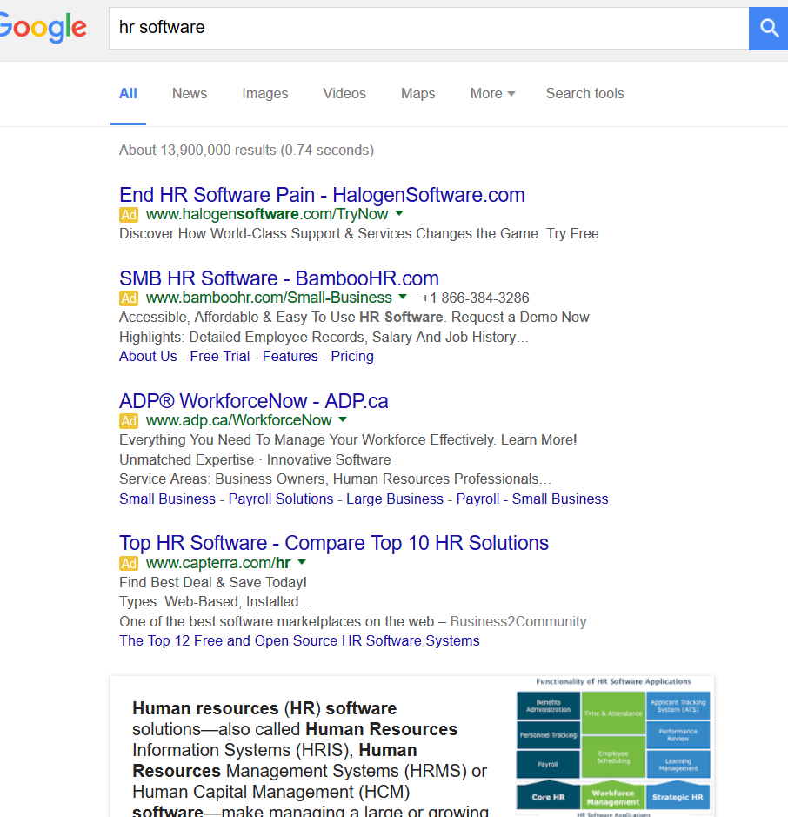
Task: Expand the bamboohr.com URL dropdown arrow
Action: point(403,297)
